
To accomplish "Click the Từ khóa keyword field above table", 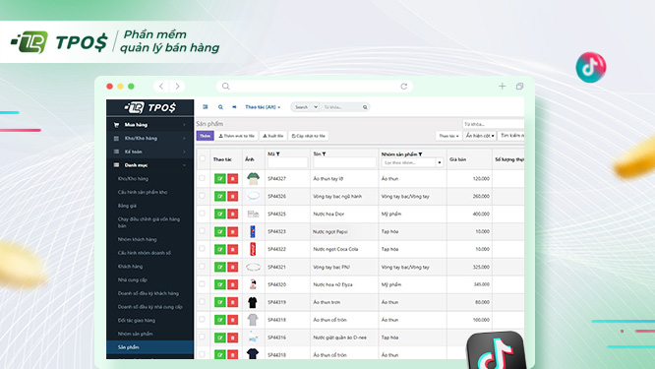I will [x=494, y=124].
